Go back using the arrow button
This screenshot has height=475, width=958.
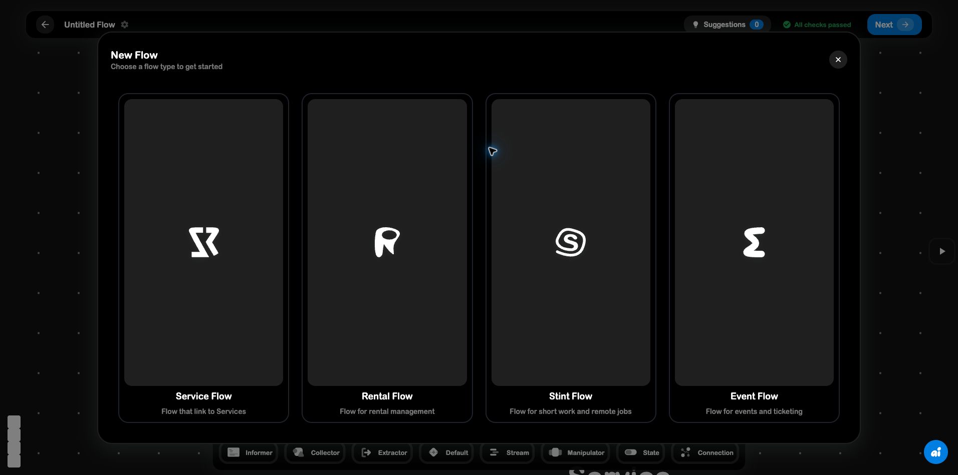45,25
